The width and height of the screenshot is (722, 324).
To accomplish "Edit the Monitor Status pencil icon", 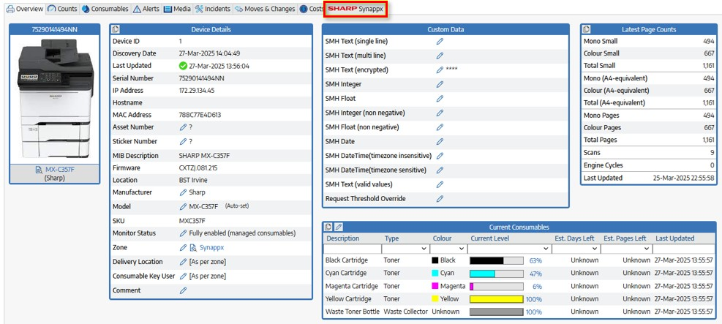I will (x=183, y=233).
